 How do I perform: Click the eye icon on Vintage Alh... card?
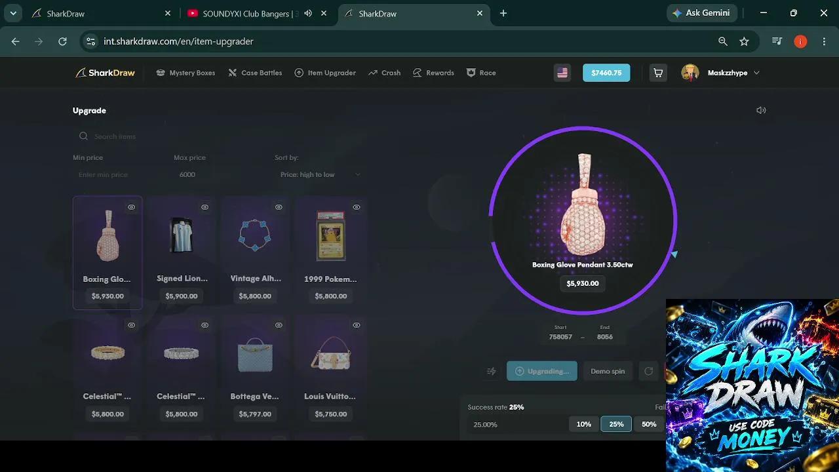click(279, 207)
